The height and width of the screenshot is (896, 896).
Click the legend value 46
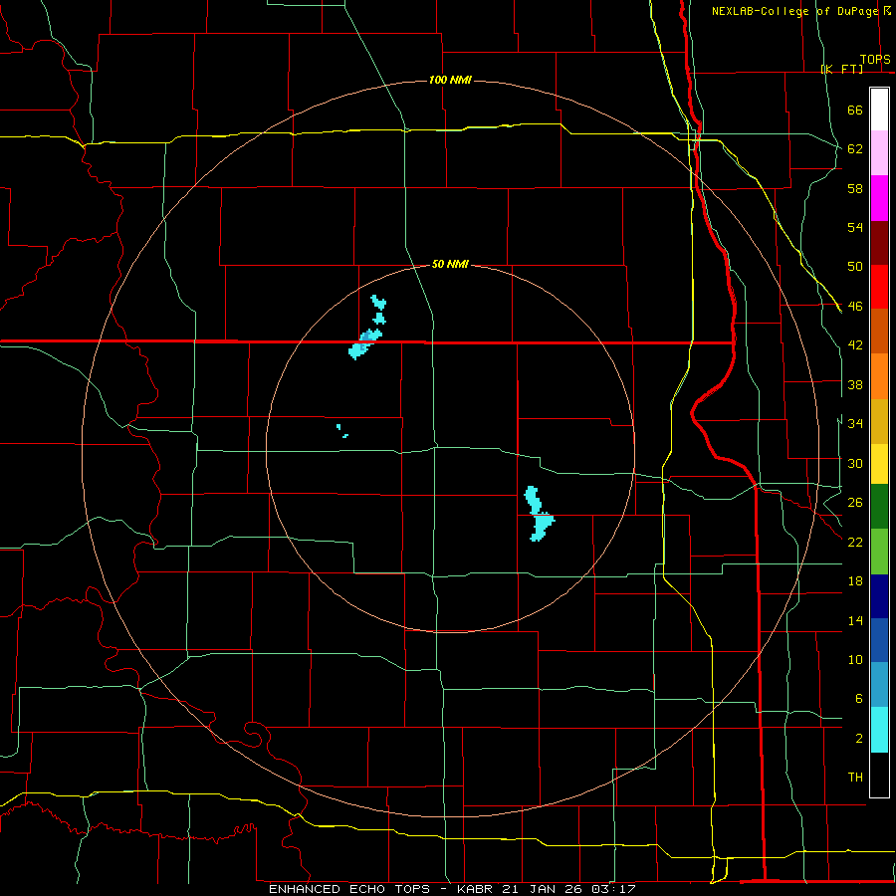click(x=855, y=307)
